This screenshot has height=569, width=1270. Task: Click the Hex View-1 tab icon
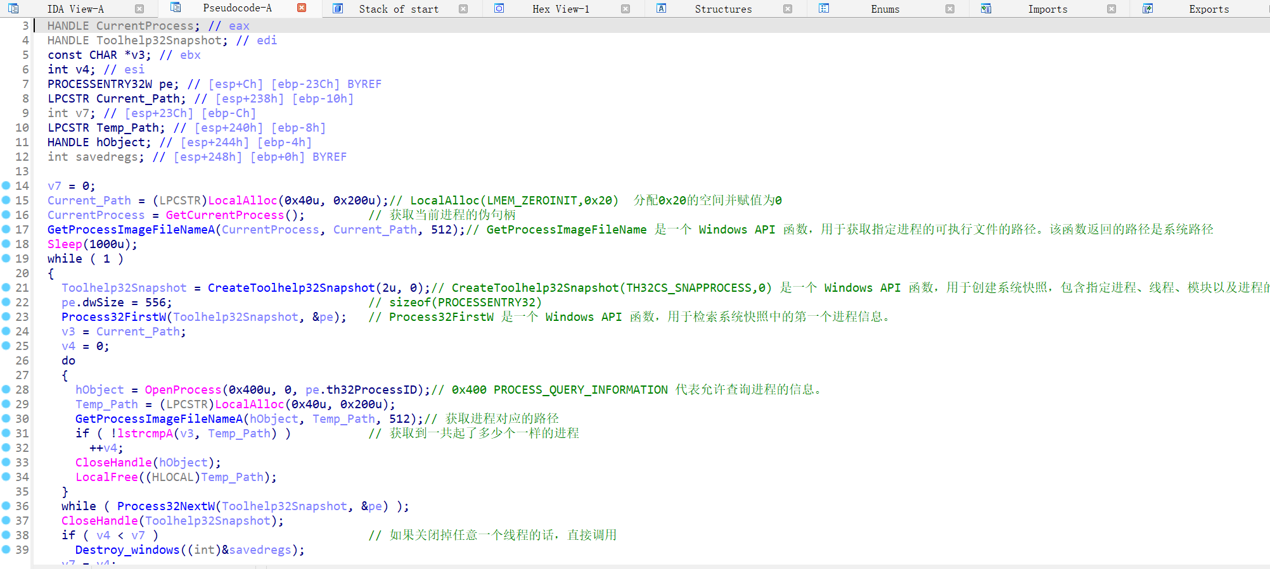pyautogui.click(x=499, y=9)
